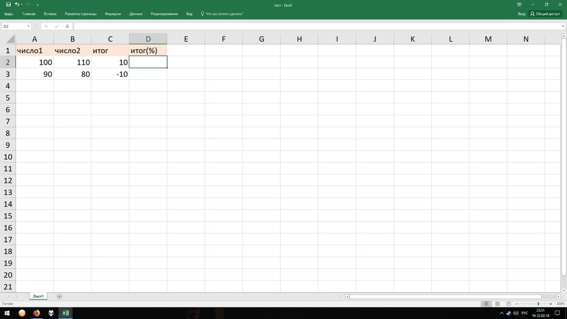
Task: Open the Формулы ribbon tab
Action: click(x=113, y=14)
